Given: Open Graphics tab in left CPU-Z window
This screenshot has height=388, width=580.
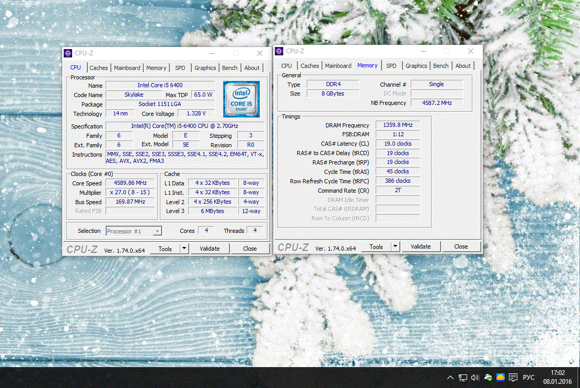Looking at the screenshot, I should (x=205, y=68).
